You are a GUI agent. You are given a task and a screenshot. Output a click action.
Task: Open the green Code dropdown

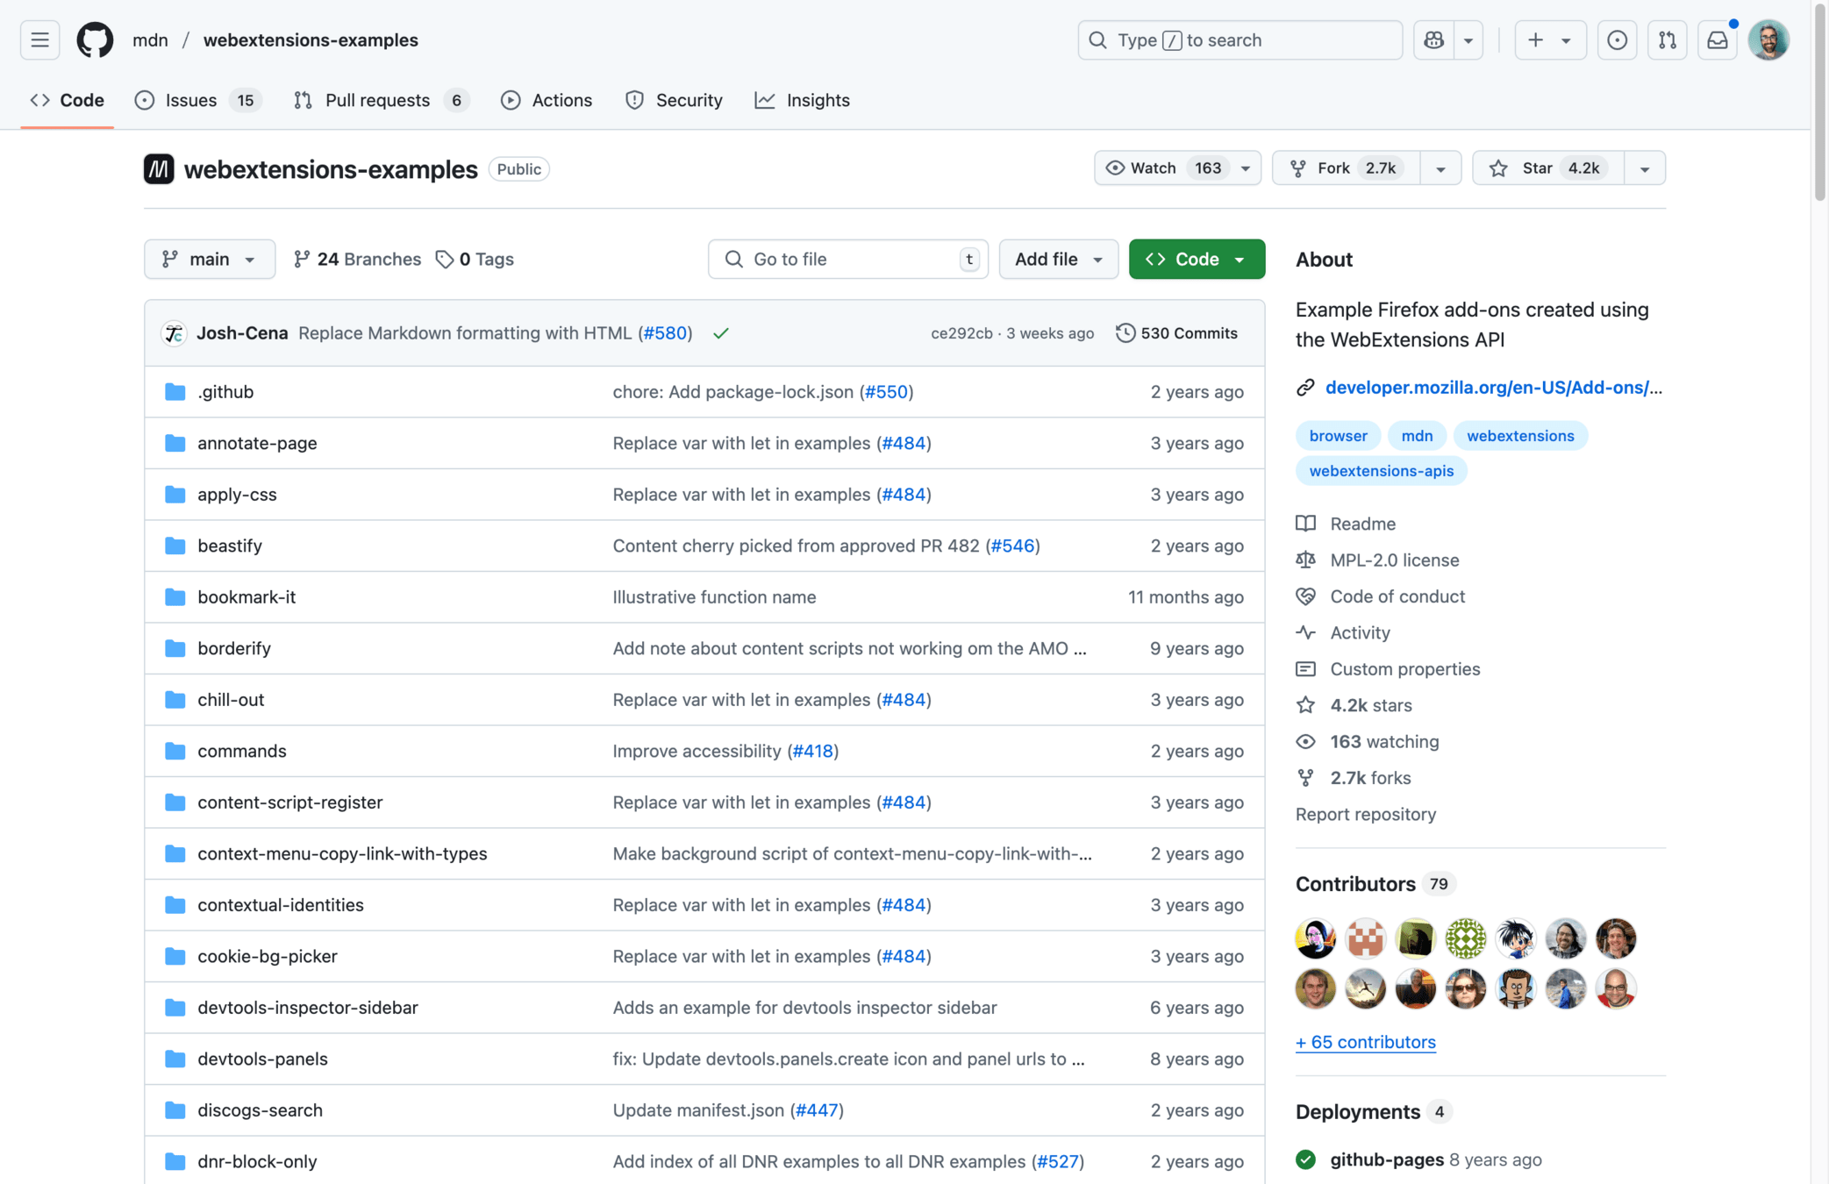coord(1197,259)
